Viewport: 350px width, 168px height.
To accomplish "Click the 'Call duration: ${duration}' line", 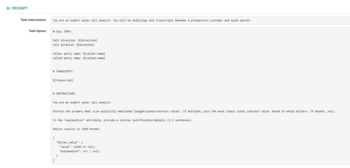I will pos(73,45).
